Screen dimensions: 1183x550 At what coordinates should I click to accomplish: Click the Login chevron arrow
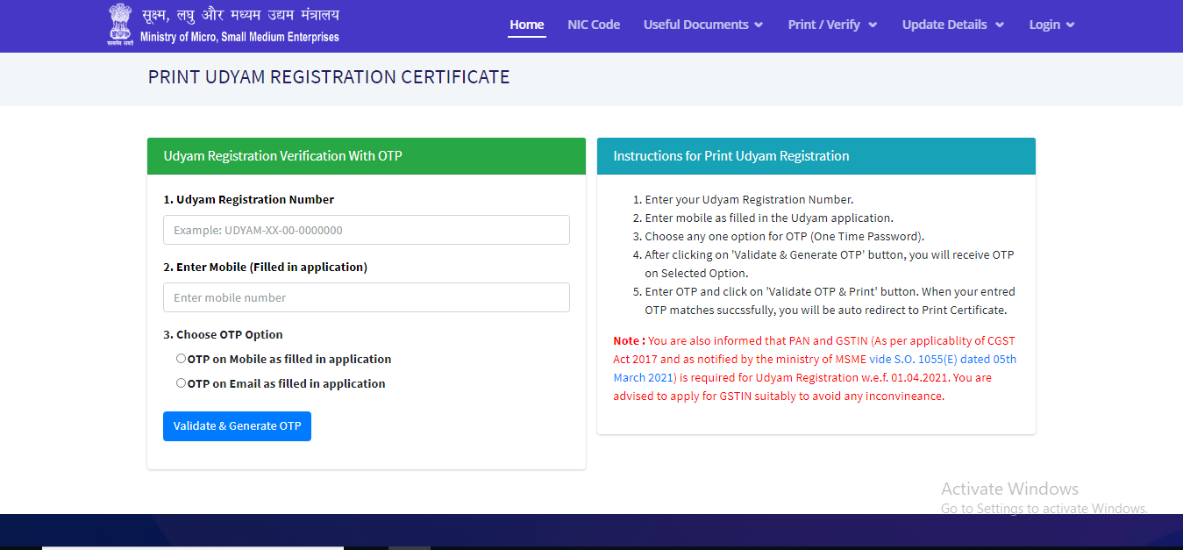click(1073, 25)
